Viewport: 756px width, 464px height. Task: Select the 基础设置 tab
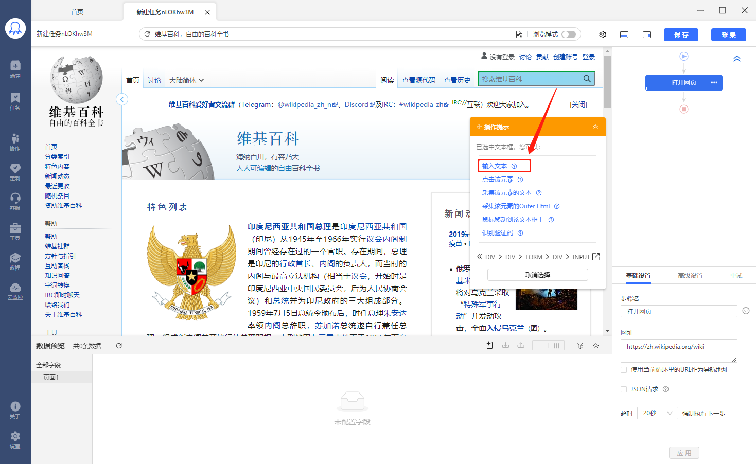(x=638, y=276)
